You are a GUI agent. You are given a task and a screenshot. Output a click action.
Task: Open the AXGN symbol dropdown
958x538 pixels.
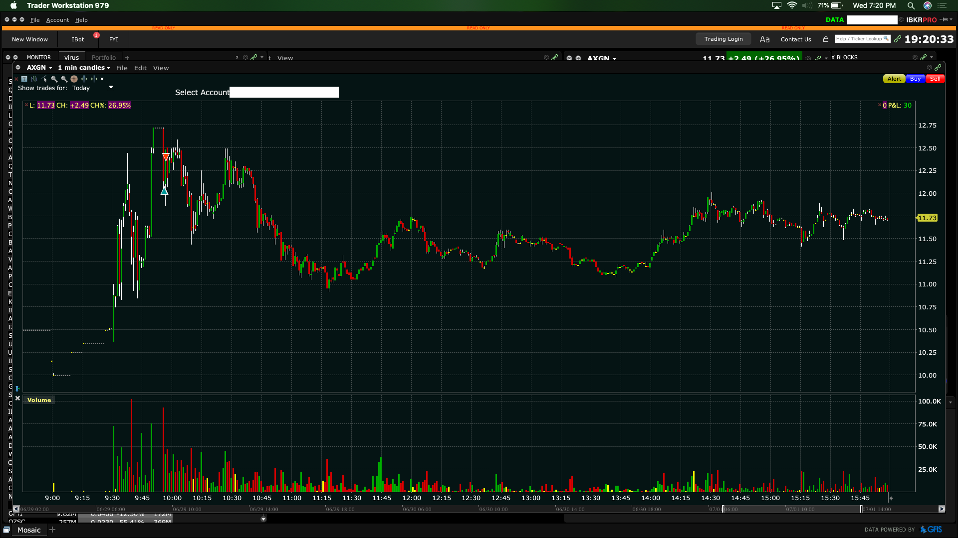point(39,68)
